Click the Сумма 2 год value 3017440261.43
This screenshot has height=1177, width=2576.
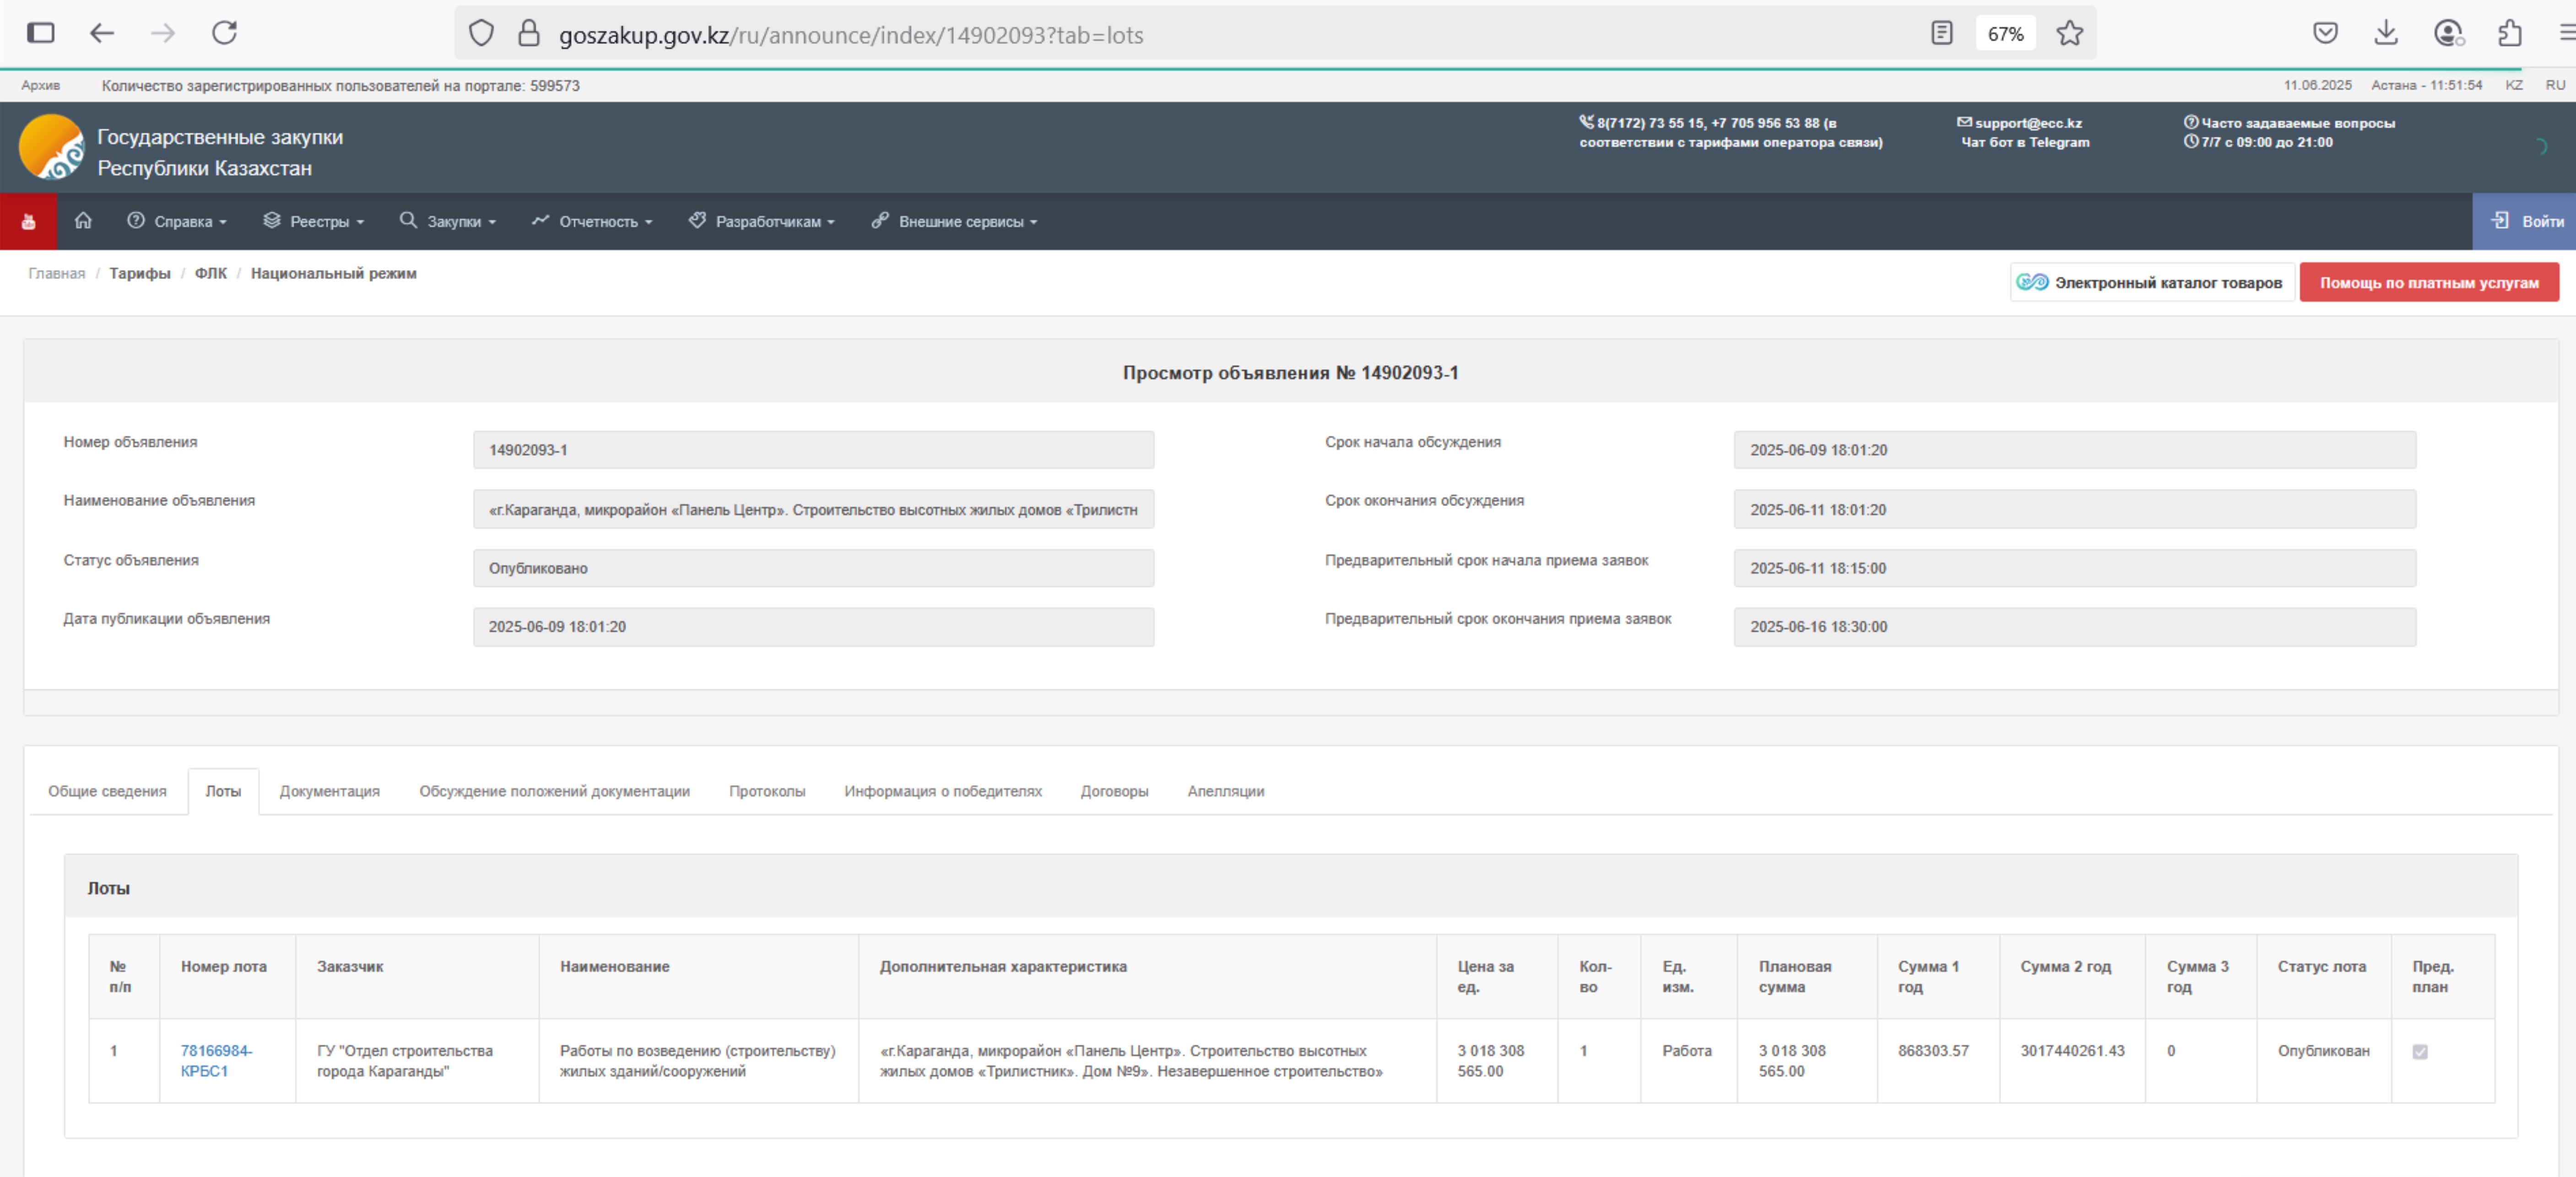pos(2072,1051)
